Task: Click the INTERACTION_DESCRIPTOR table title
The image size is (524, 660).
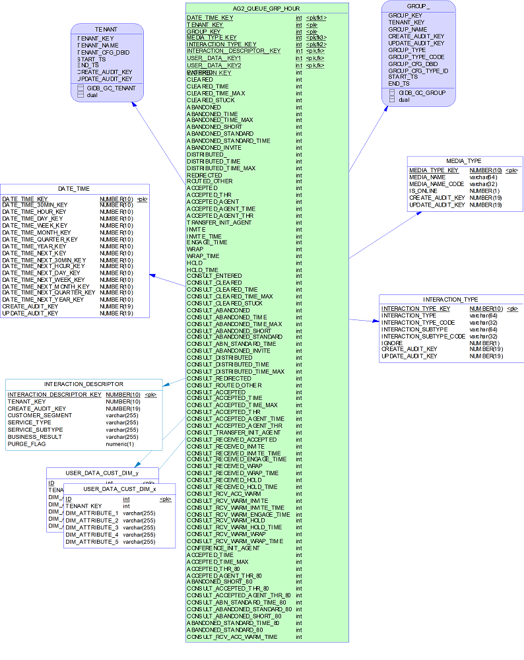Action: [x=84, y=384]
